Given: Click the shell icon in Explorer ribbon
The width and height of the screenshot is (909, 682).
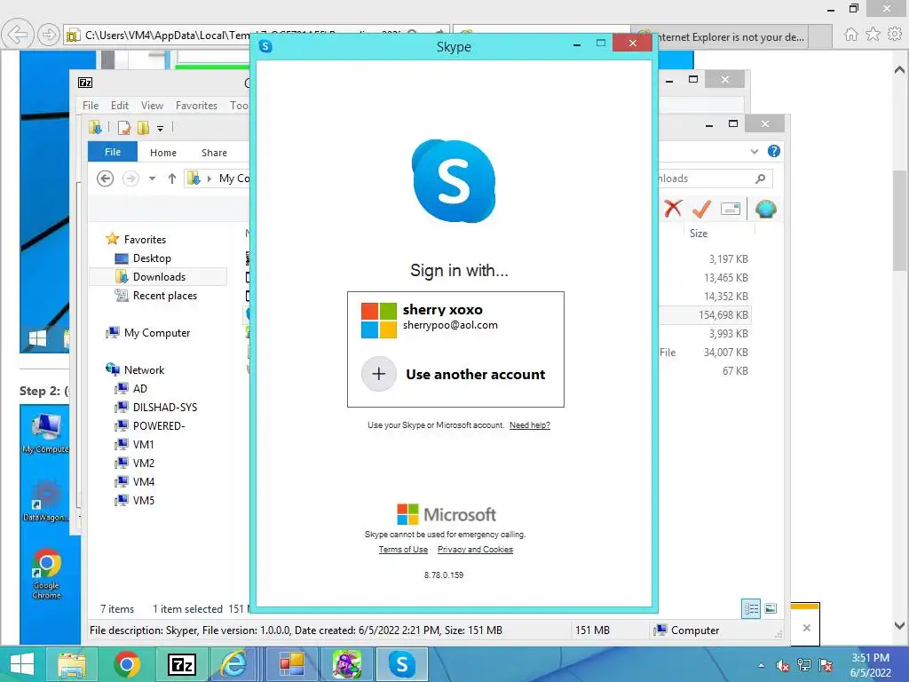Looking at the screenshot, I should (x=766, y=209).
